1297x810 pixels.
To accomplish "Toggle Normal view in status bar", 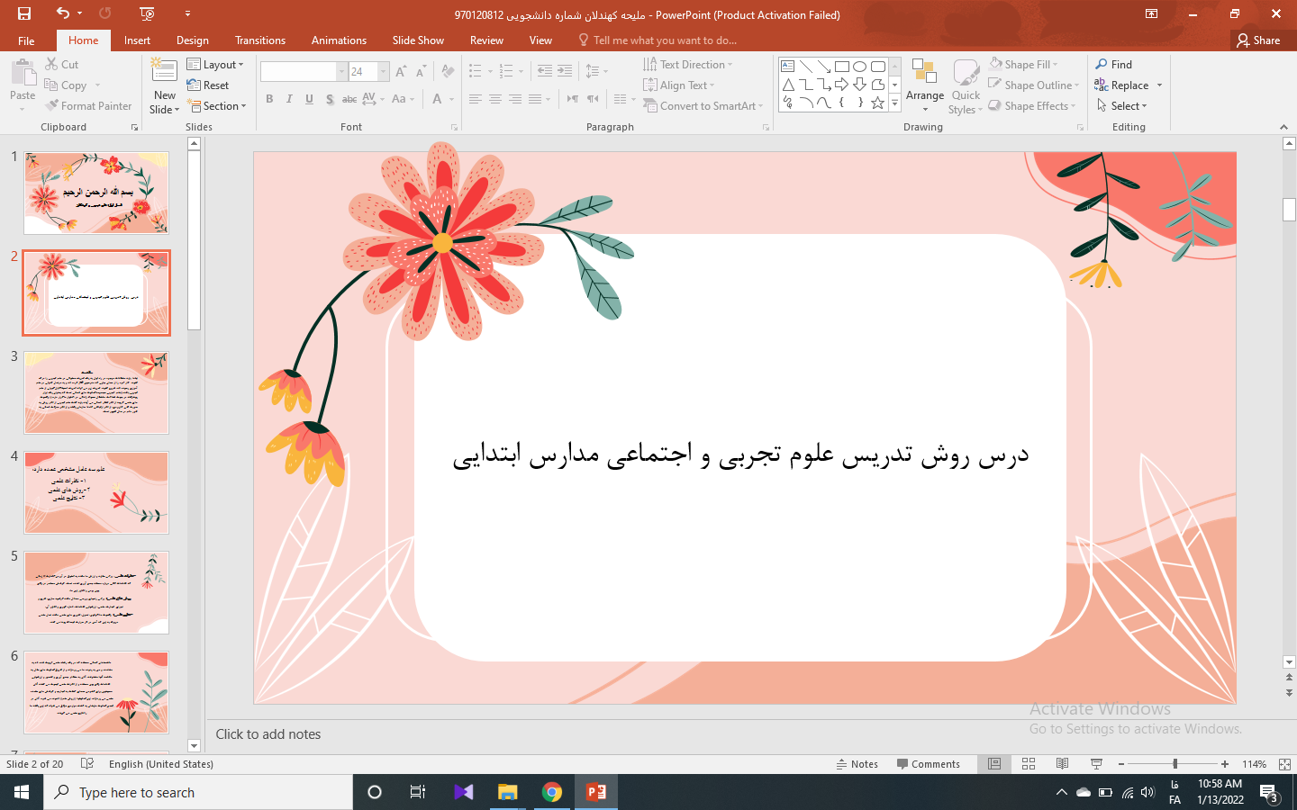I will coord(994,764).
